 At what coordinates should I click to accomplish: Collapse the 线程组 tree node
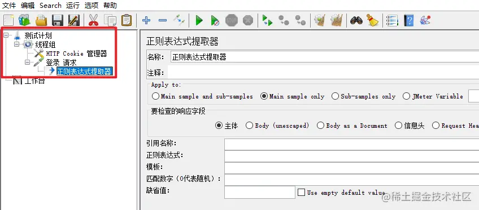click(x=17, y=44)
